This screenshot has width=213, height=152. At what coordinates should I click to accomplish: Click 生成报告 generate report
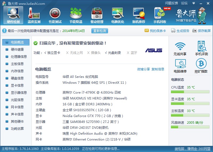pyautogui.click(x=180, y=31)
